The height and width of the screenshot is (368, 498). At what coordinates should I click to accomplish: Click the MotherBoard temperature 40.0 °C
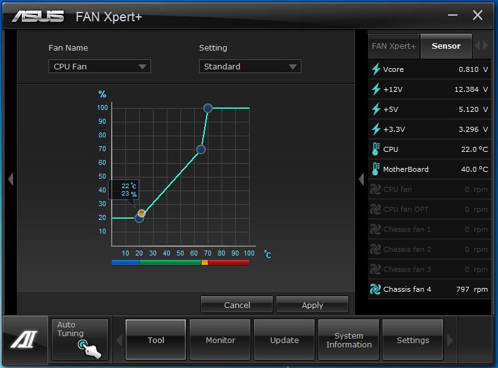pyautogui.click(x=474, y=169)
